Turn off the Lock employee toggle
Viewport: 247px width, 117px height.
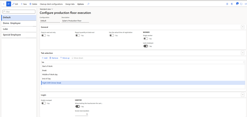pos(146,46)
